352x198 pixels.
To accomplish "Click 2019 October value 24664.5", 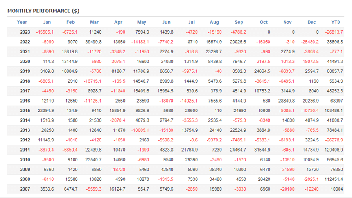I will coord(262,71).
